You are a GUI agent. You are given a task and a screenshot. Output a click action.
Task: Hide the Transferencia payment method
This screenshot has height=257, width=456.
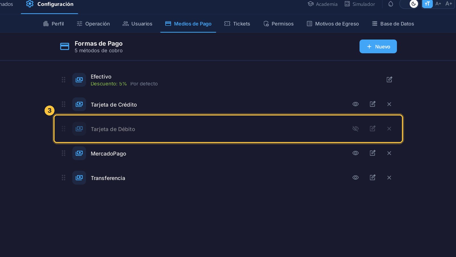pos(355,178)
